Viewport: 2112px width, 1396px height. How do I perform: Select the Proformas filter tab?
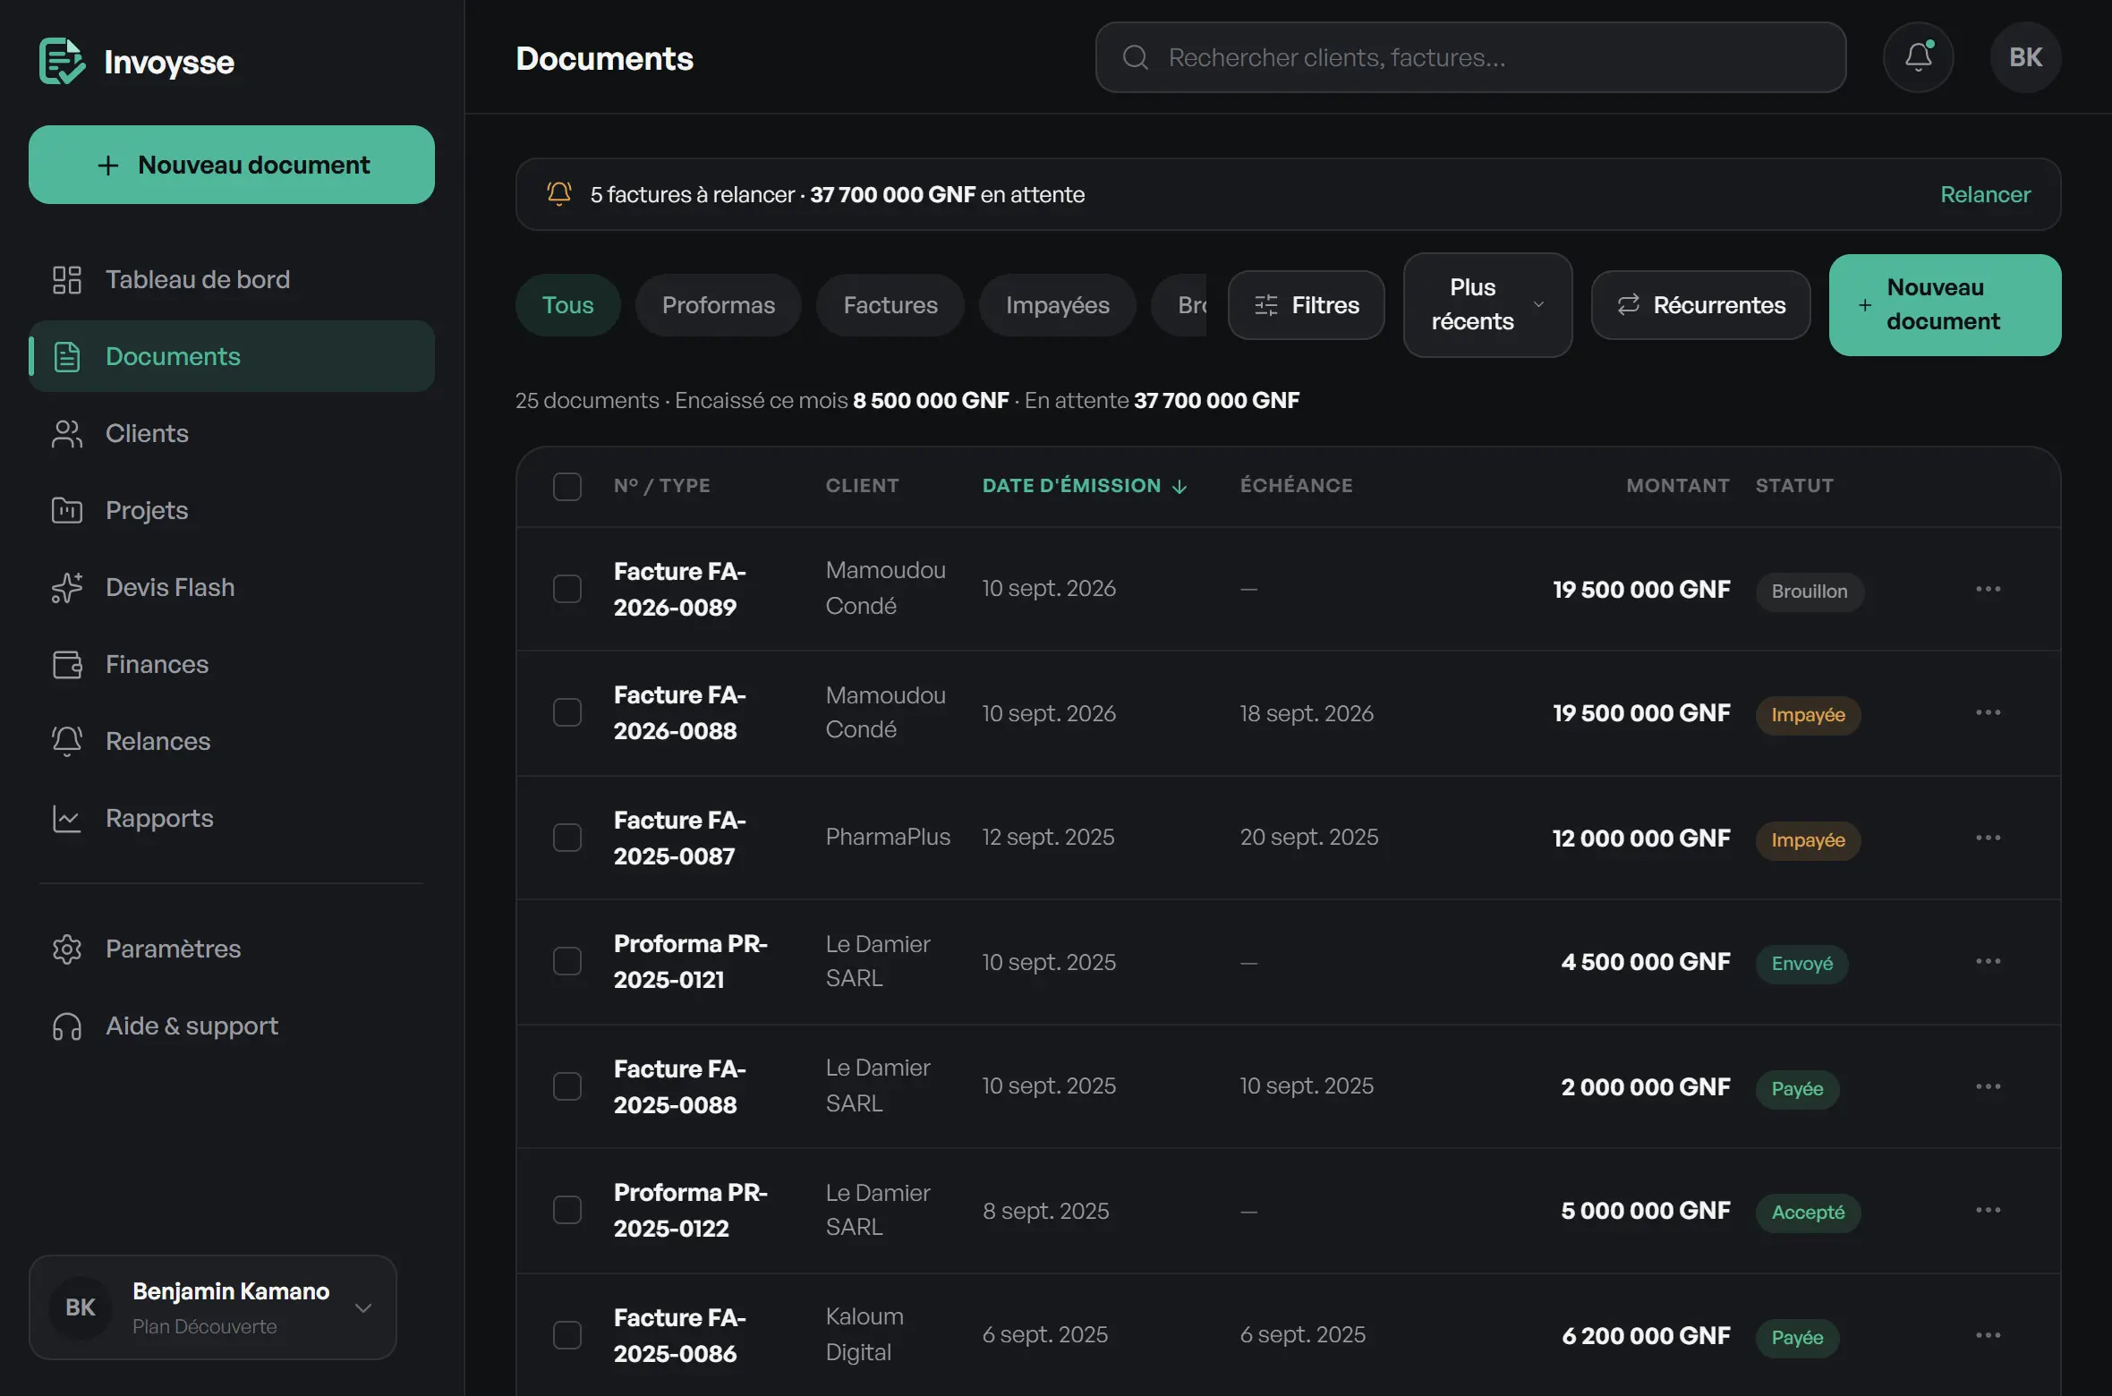tap(719, 305)
